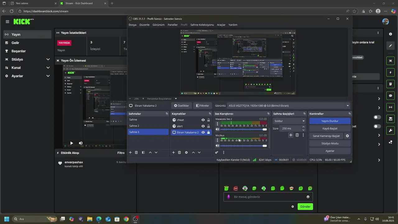
Task: Add a scene transition with plus icon
Action: tap(291, 135)
